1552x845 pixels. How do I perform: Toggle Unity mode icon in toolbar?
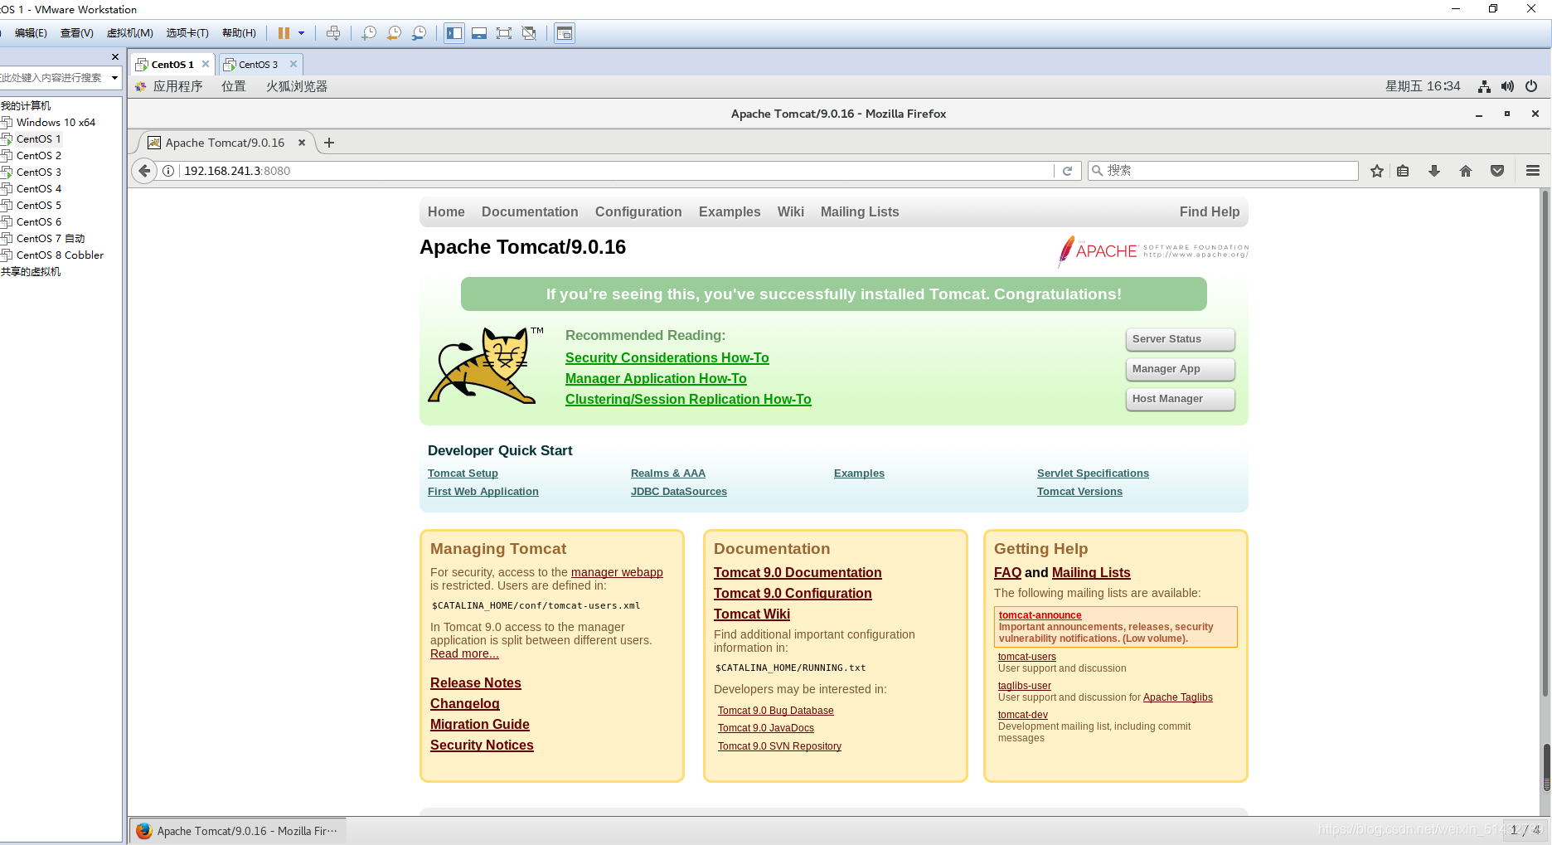tap(529, 33)
